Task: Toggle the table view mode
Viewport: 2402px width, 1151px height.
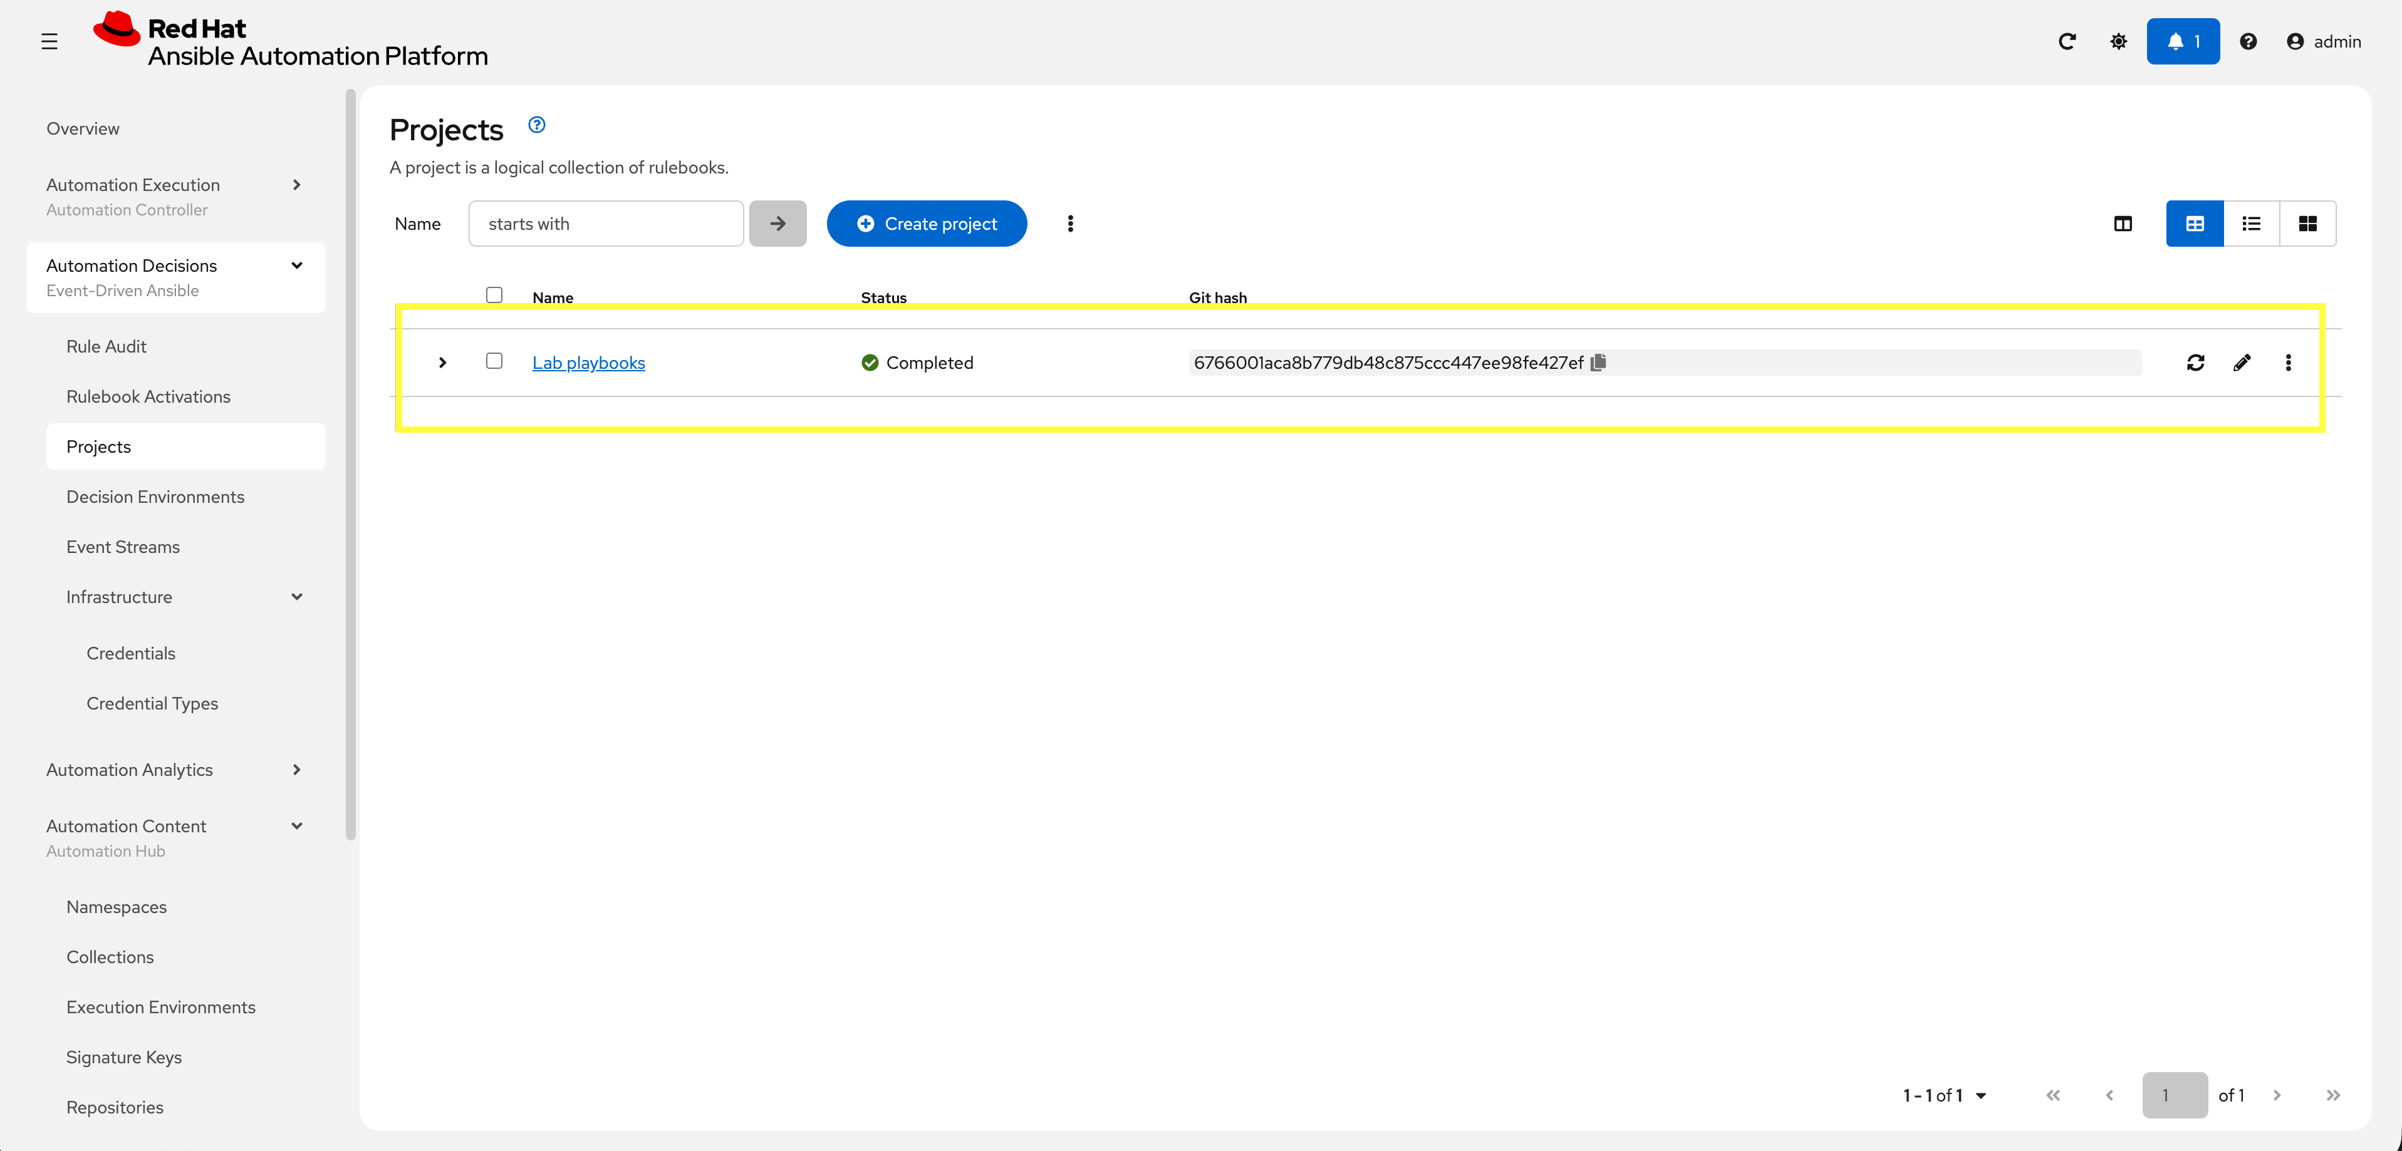Action: pos(2195,224)
